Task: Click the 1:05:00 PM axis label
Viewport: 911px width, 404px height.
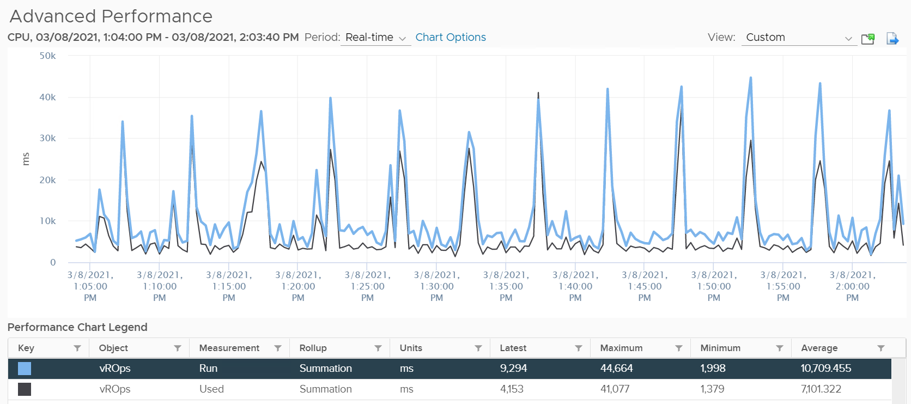Action: point(90,286)
